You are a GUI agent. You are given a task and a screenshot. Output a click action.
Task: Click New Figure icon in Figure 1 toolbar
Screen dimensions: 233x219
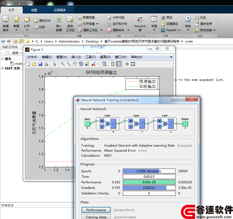(x=28, y=64)
